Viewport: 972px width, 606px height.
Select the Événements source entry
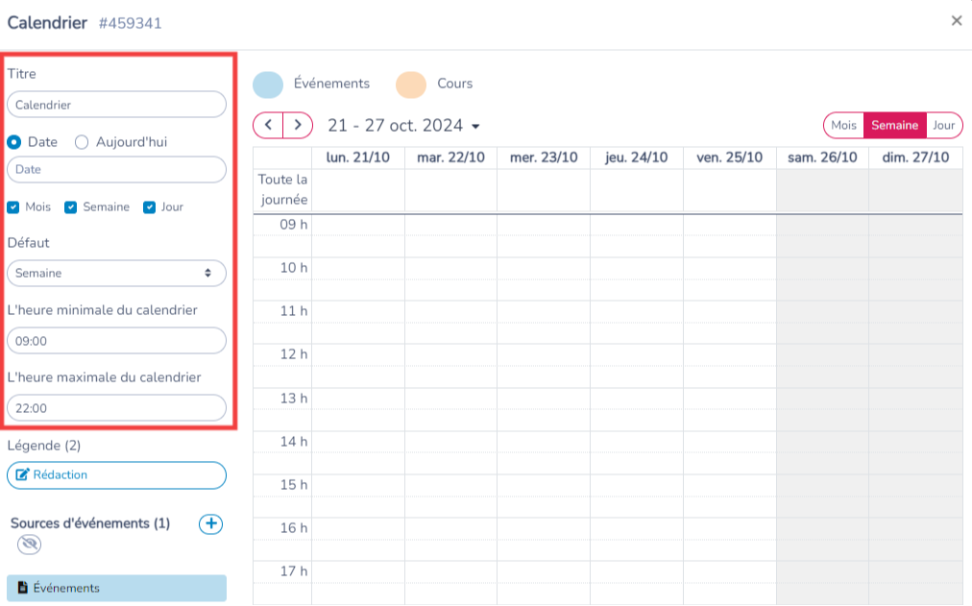[116, 588]
